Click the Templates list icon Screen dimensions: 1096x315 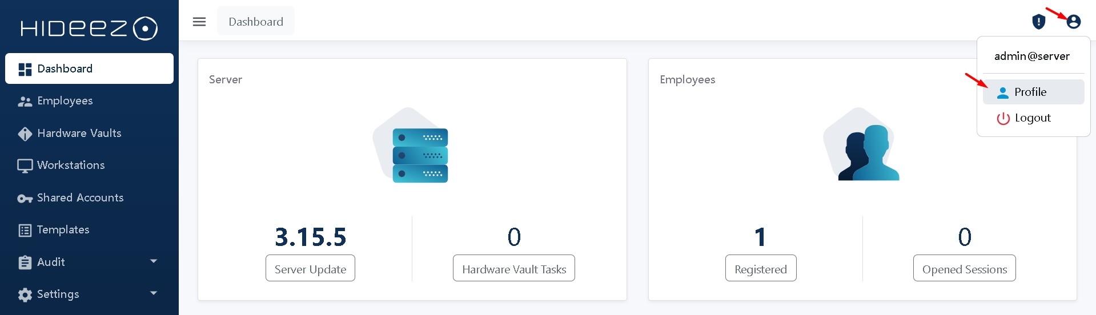25,230
